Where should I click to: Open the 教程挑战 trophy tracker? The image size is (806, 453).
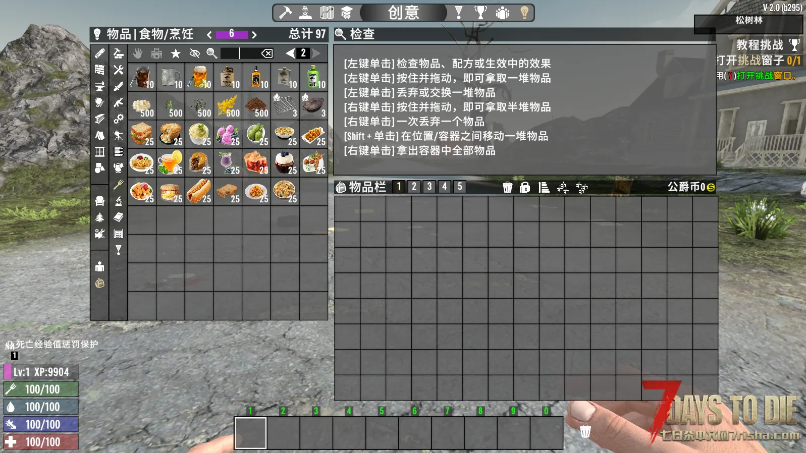point(795,45)
